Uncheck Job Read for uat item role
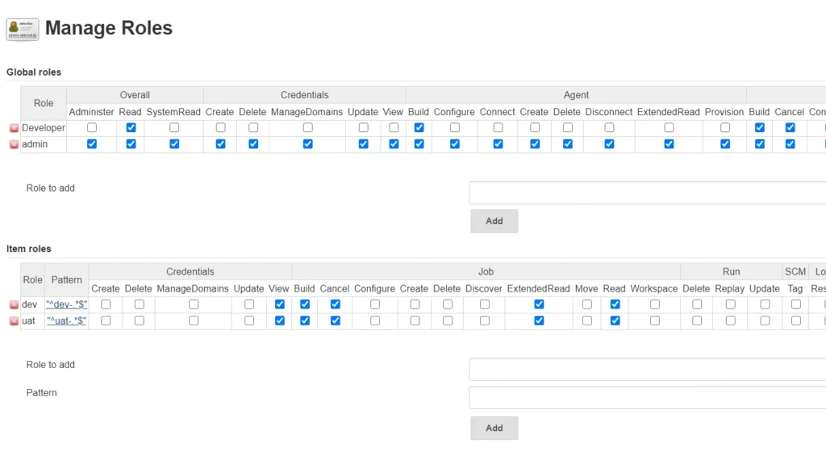The image size is (826, 451). (615, 320)
